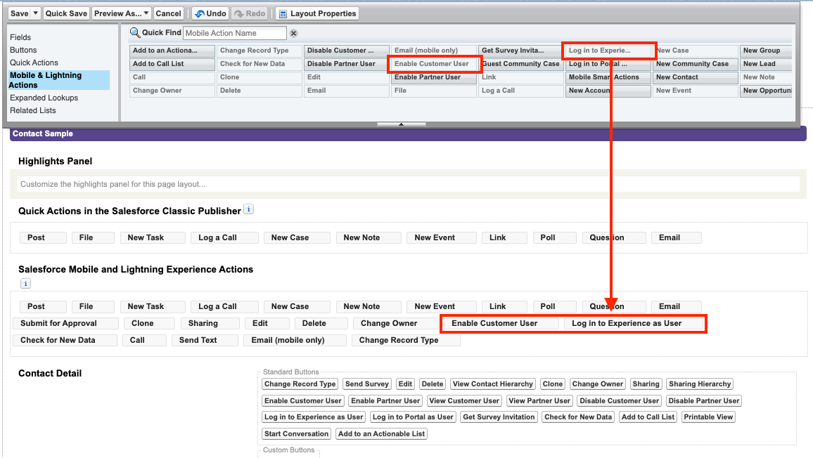Select Disable Customer ... palette item
Screen dimensions: 813x458
click(x=346, y=51)
